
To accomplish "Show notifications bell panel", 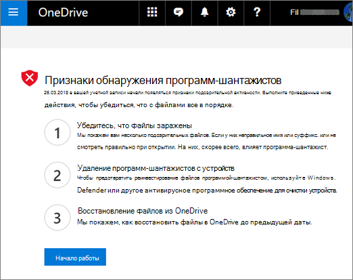I will point(204,12).
